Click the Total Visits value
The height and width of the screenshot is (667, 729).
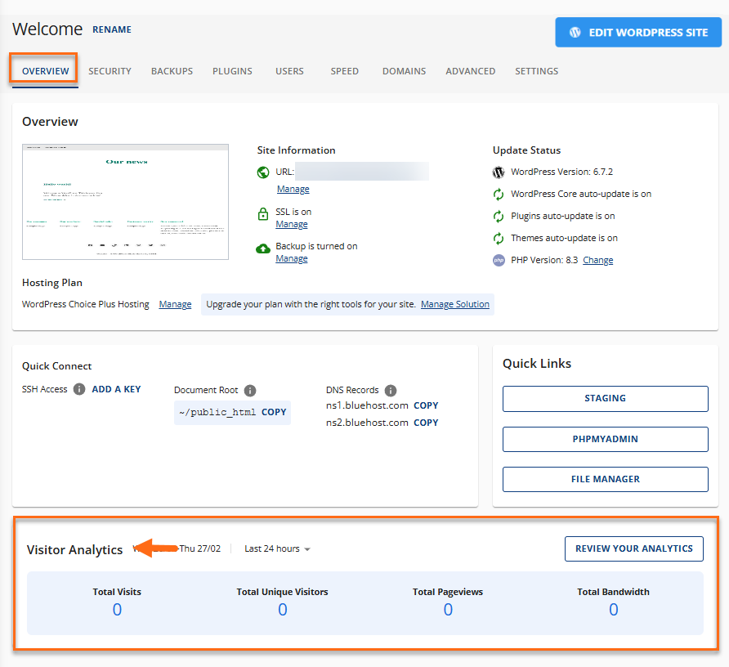click(117, 610)
